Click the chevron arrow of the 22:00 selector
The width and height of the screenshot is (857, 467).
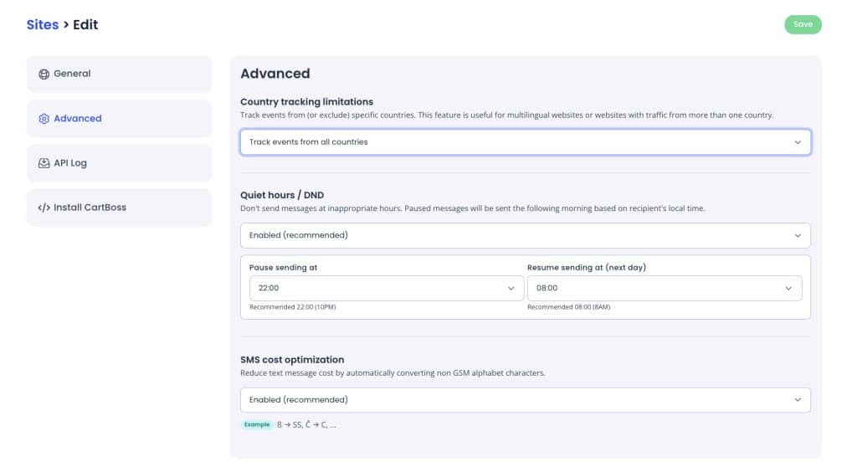point(511,288)
